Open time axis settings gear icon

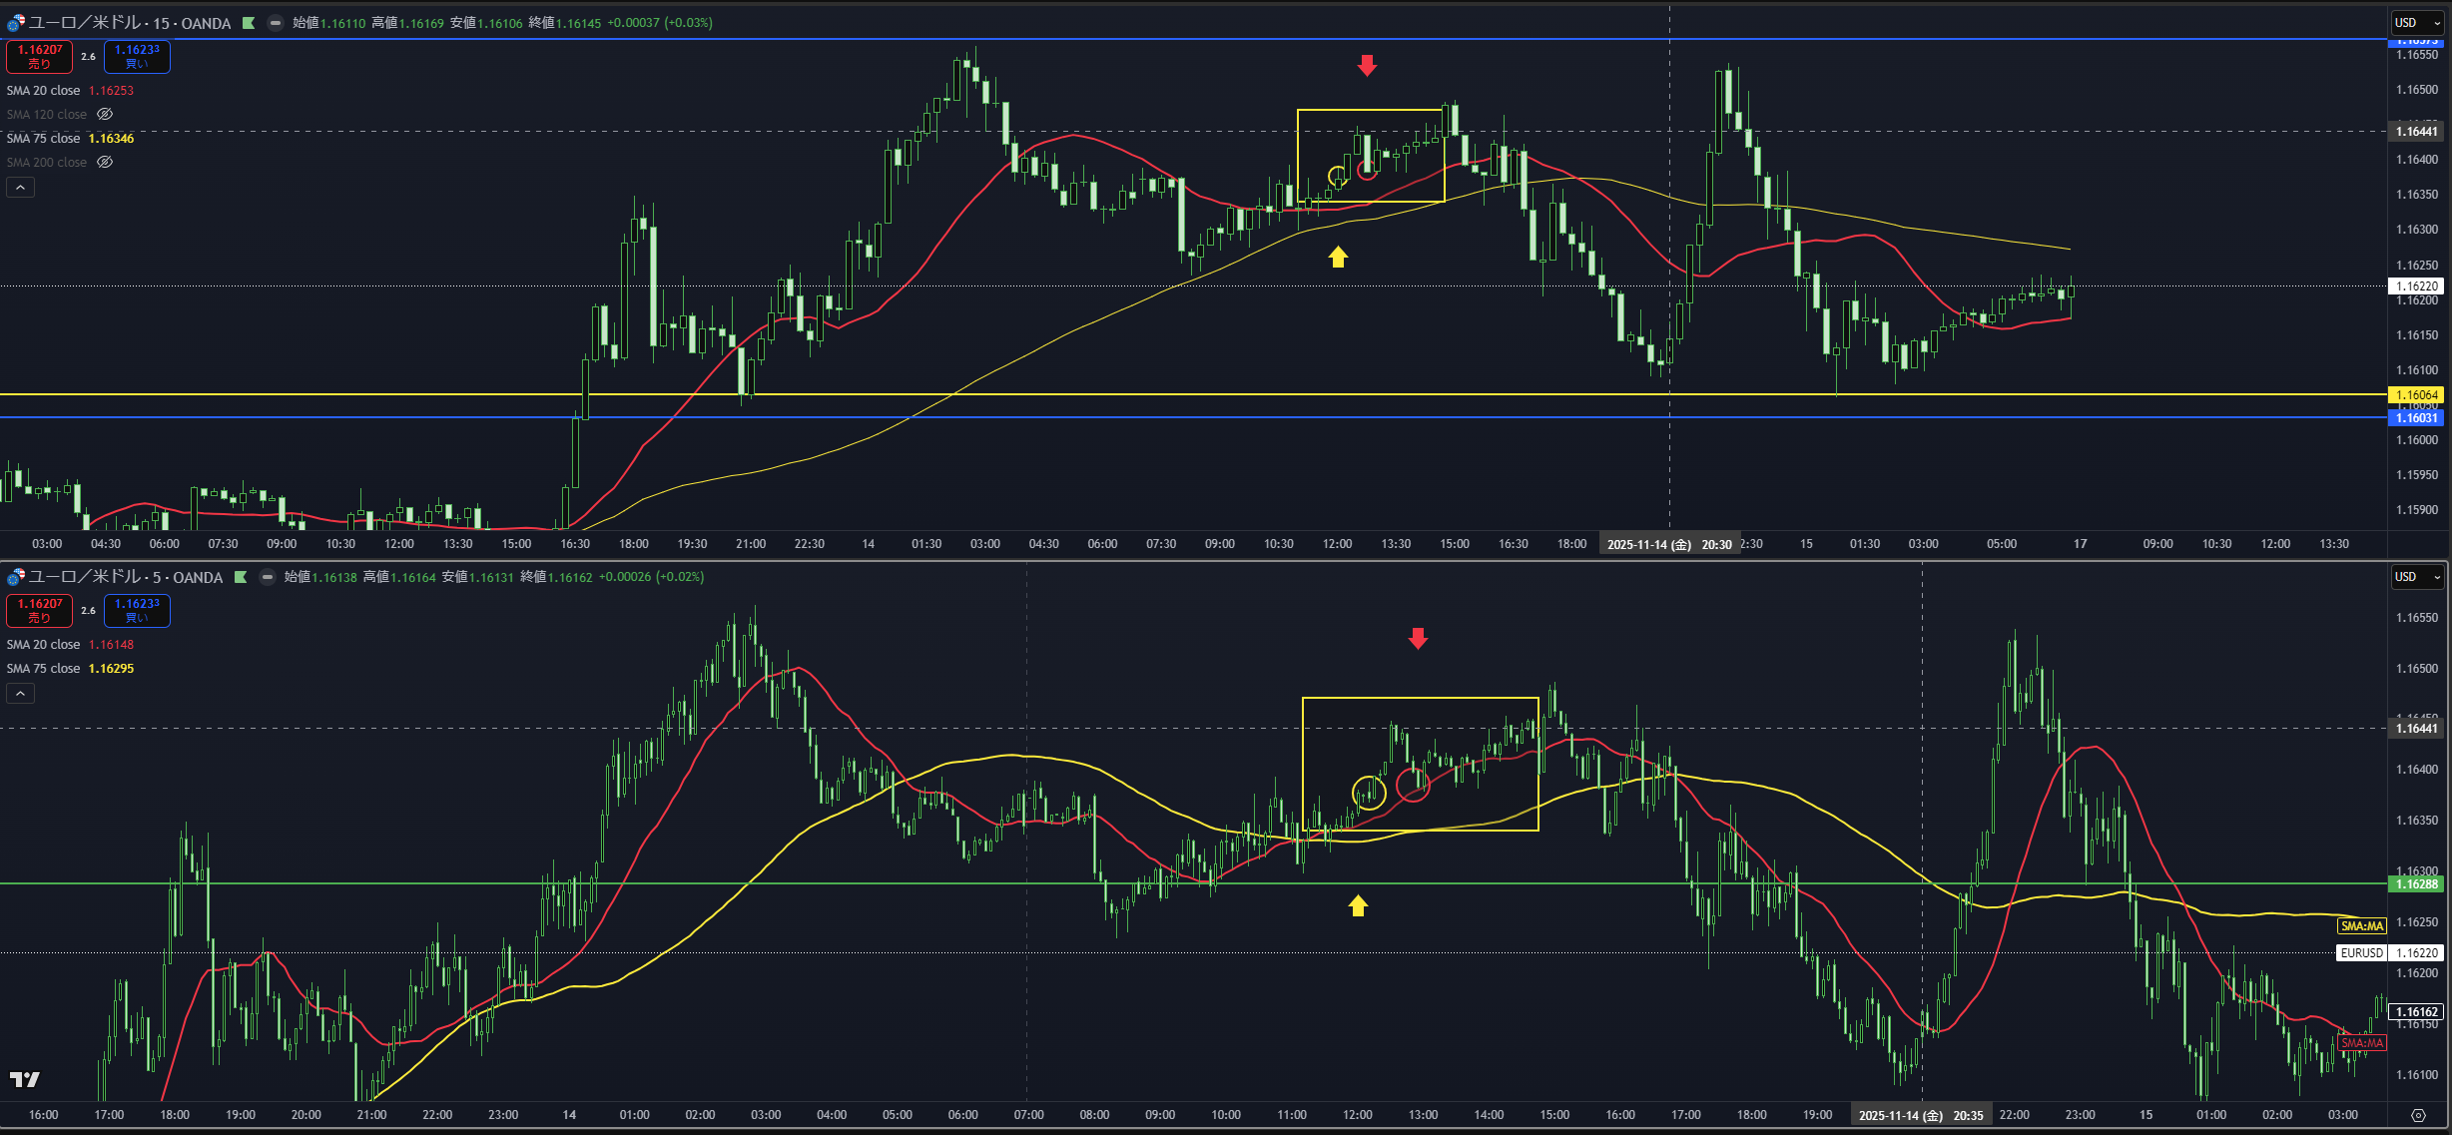tap(2418, 1115)
